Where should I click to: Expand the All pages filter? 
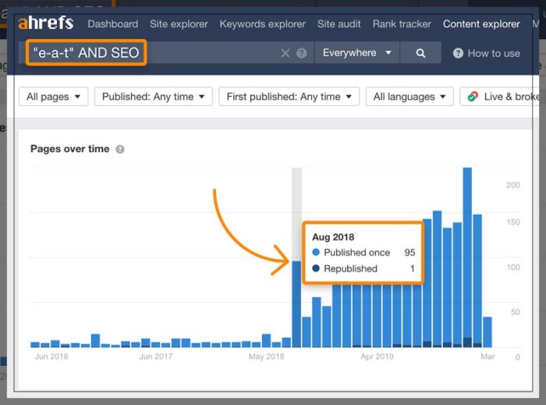click(53, 97)
